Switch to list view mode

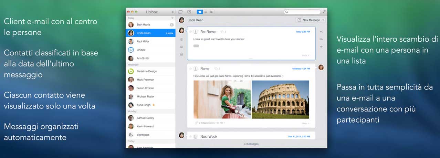(206, 12)
